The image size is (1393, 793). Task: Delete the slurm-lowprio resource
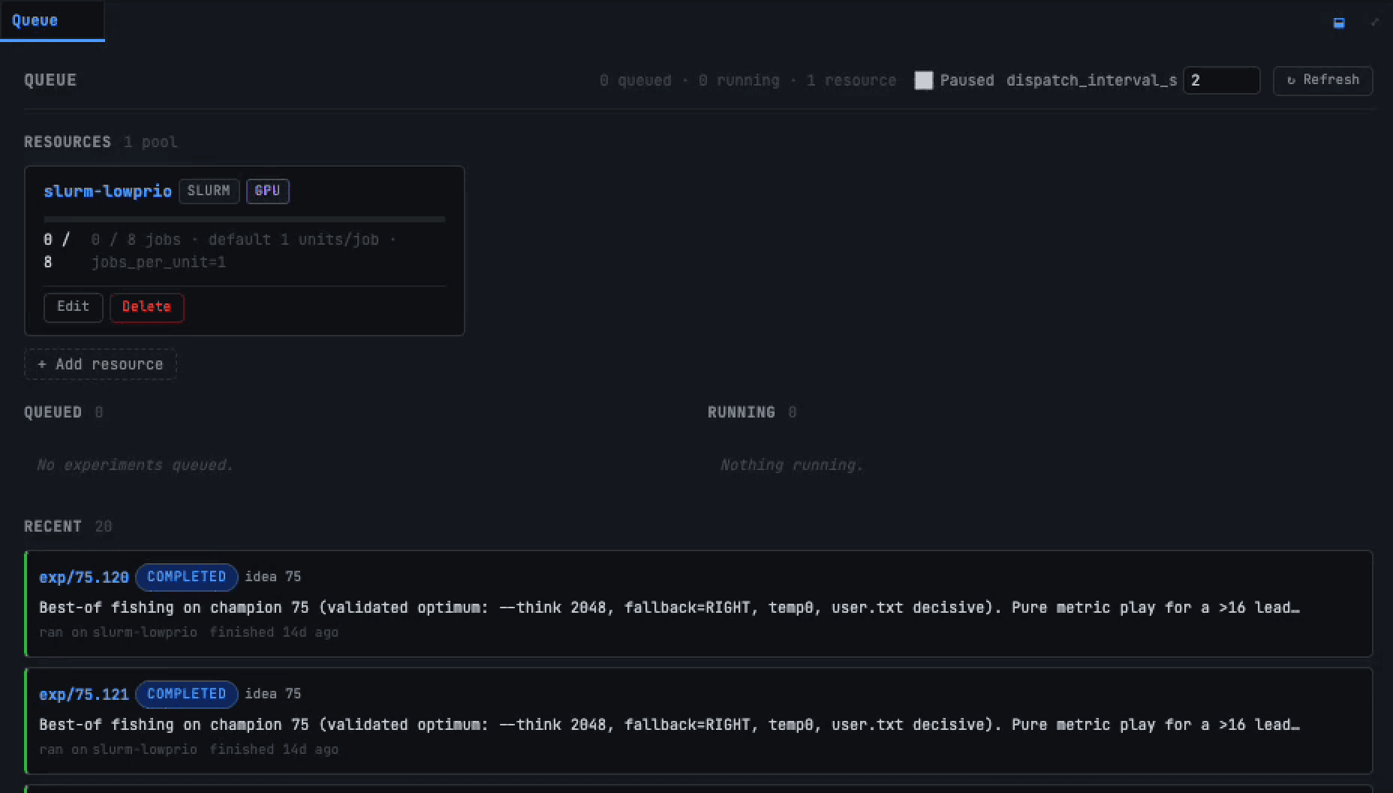click(146, 306)
